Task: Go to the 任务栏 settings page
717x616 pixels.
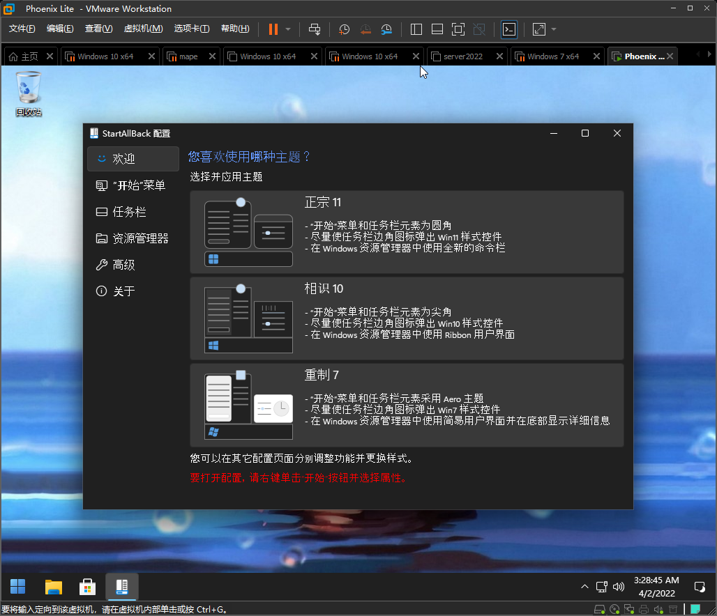Action: click(129, 212)
